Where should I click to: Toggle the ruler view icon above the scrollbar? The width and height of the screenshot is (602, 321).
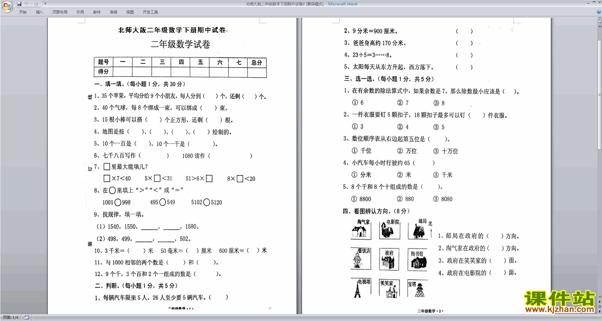(600, 21)
